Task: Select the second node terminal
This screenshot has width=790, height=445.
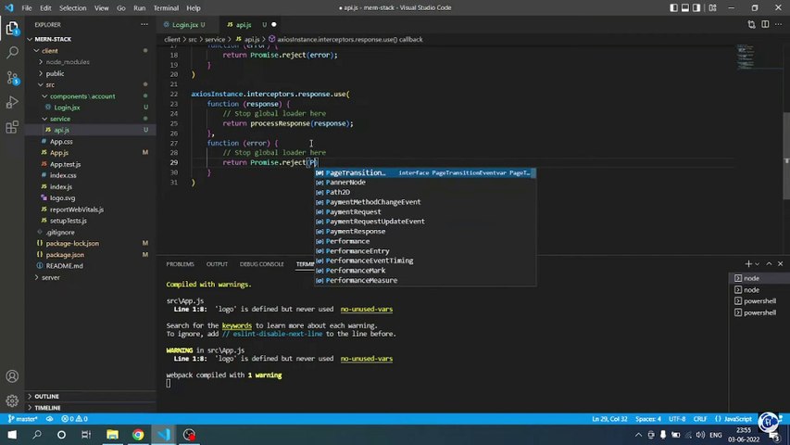Action: point(759,289)
